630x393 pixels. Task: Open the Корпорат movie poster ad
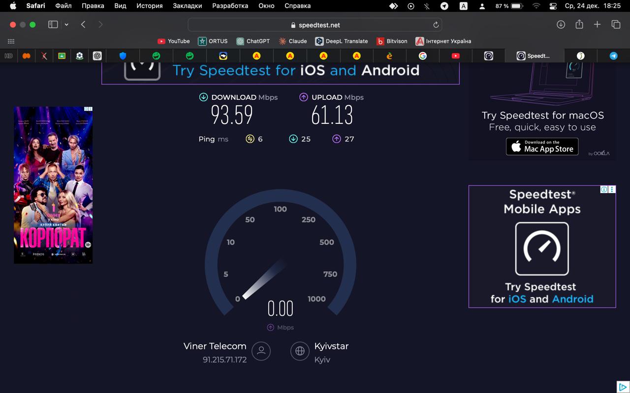click(x=53, y=185)
